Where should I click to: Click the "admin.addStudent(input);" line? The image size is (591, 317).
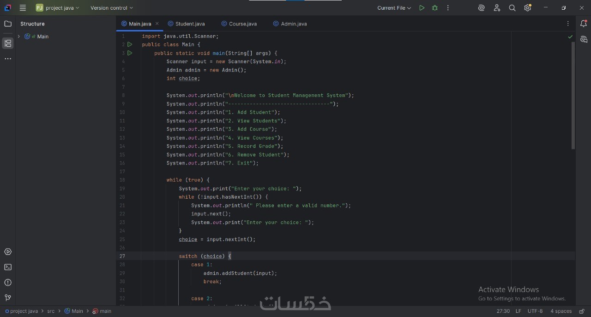(x=240, y=273)
